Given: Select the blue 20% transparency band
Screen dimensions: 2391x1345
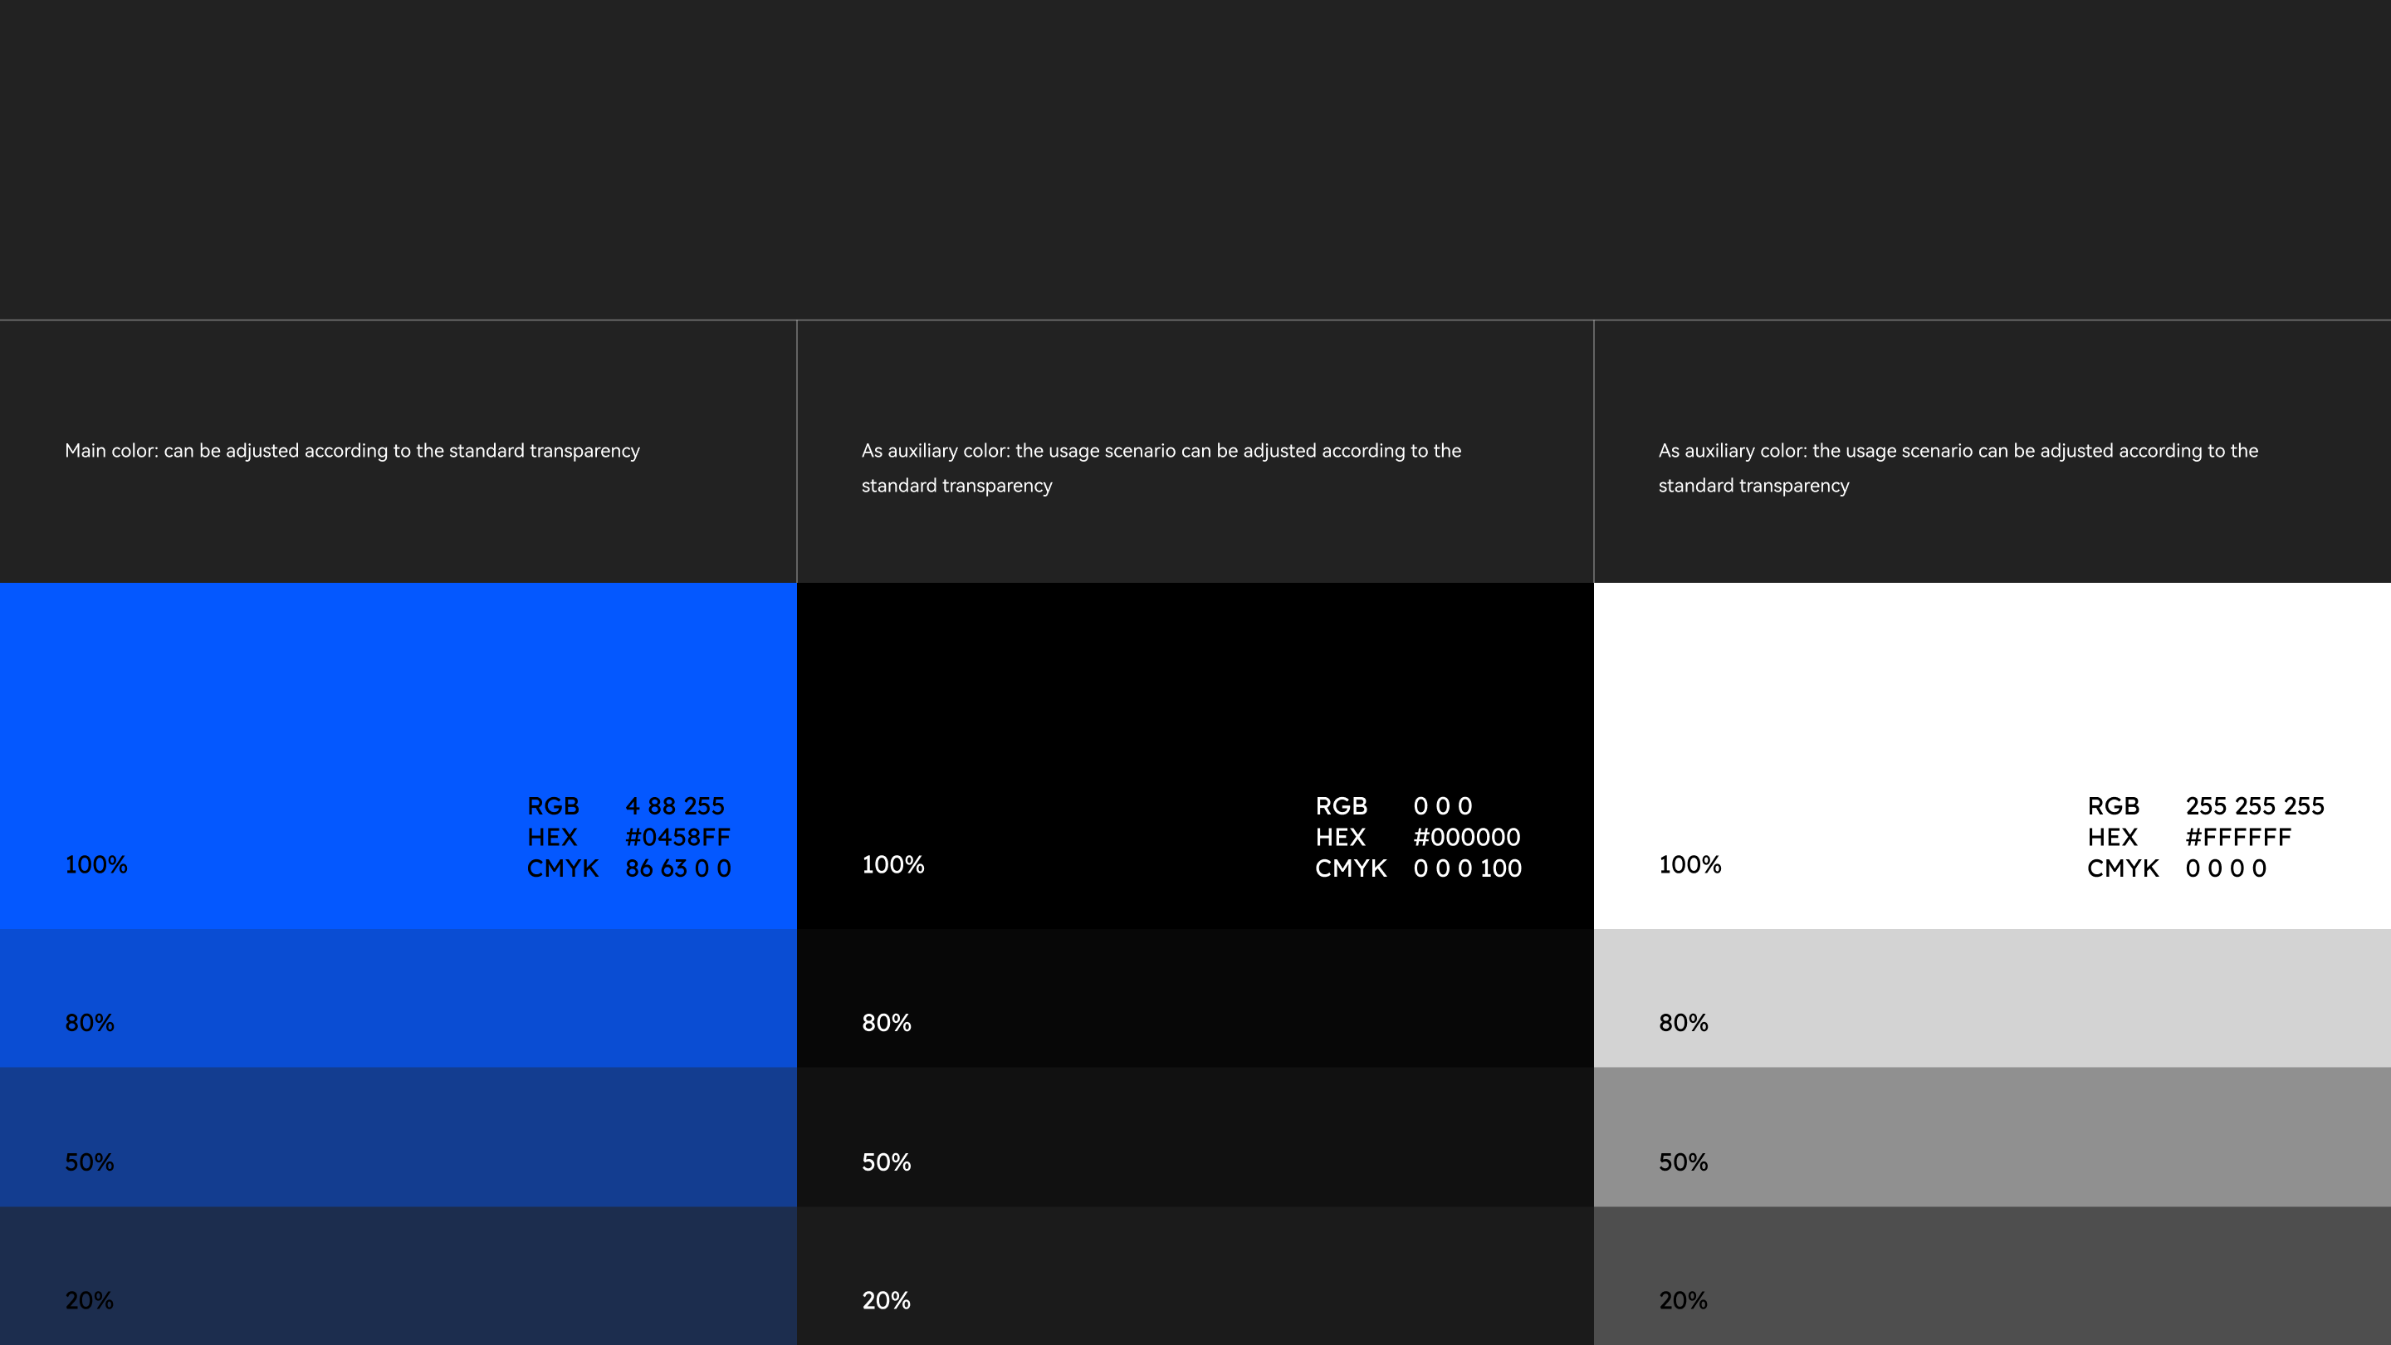Looking at the screenshot, I should coord(398,1276).
